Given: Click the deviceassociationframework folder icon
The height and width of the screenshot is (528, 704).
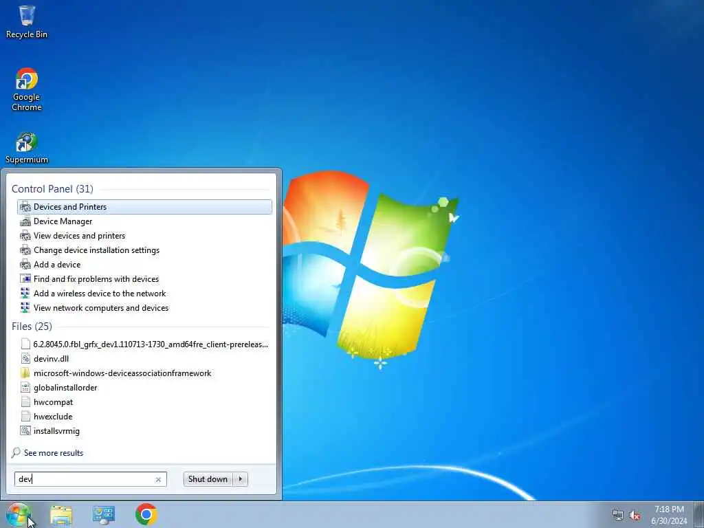Looking at the screenshot, I should 25,373.
